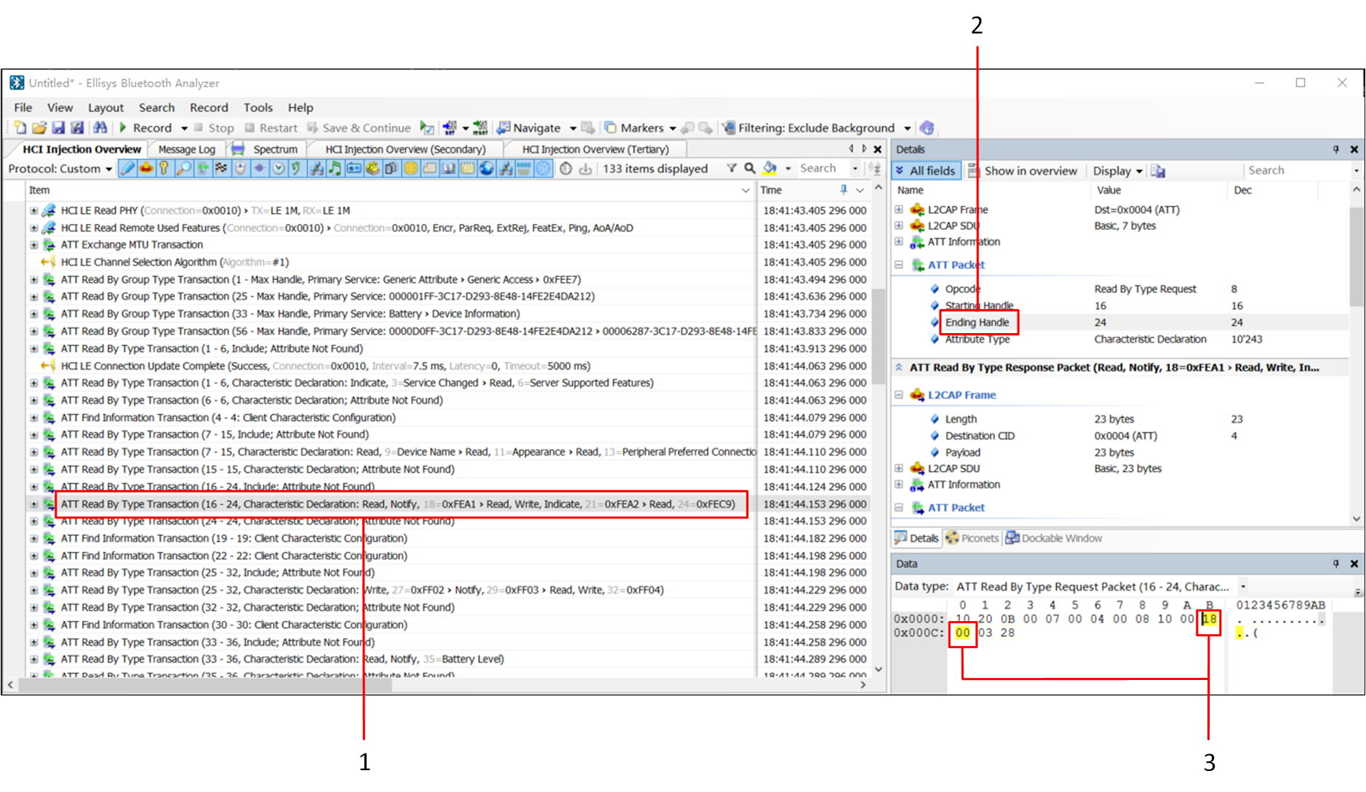Click the New document icon in the toolbar

point(20,128)
